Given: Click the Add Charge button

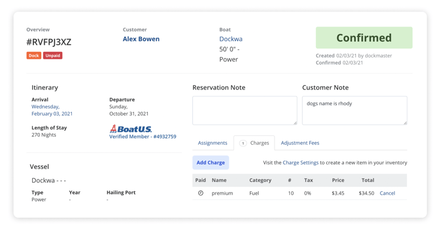Looking at the screenshot, I should 211,162.
